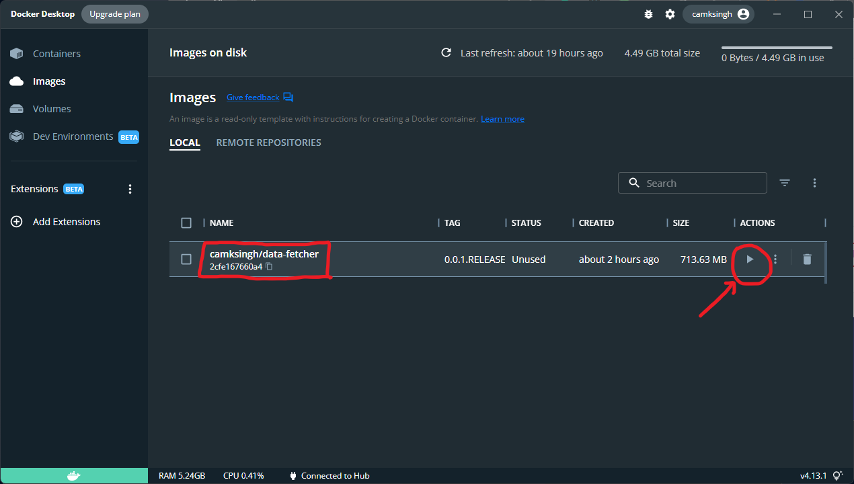
Task: Open the Containers section in sidebar
Action: click(x=56, y=54)
